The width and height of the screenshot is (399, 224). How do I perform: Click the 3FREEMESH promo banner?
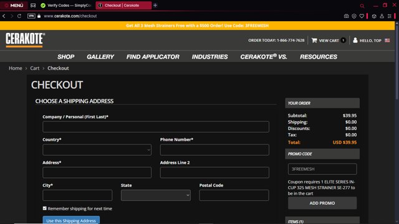197,26
